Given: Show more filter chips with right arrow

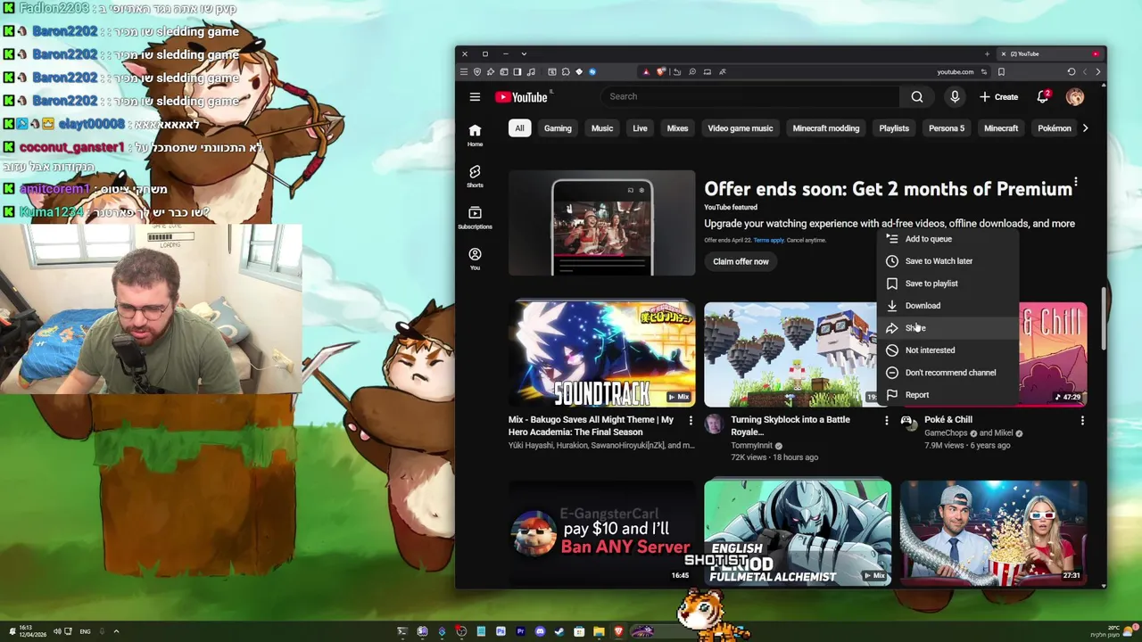Looking at the screenshot, I should coord(1085,128).
